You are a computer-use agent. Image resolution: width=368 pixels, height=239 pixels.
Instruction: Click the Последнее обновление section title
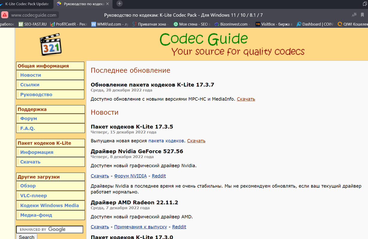tap(130, 71)
